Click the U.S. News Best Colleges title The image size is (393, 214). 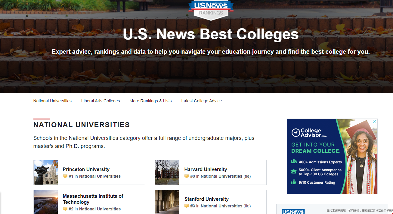[211, 34]
